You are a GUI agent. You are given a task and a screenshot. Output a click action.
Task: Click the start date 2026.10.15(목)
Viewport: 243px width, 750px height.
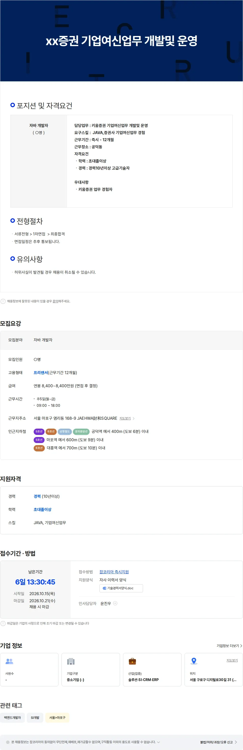[42, 594]
